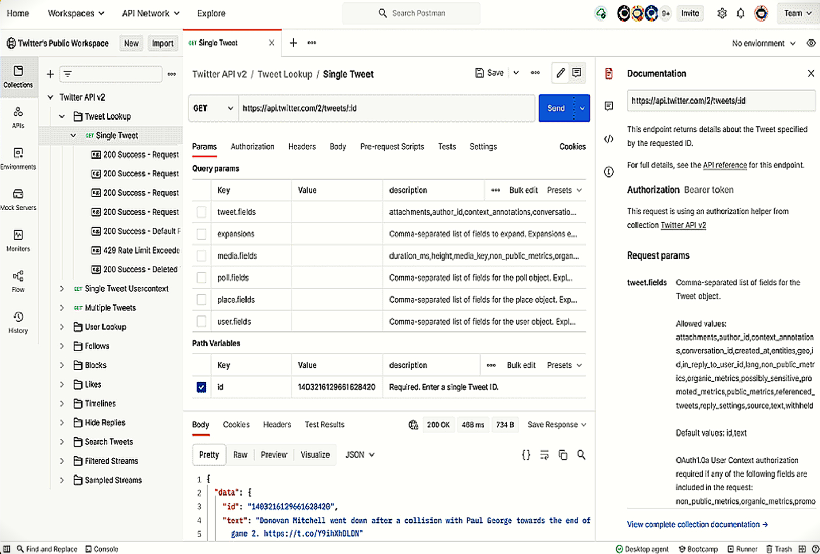Switch to the request Headers tab

(302, 147)
